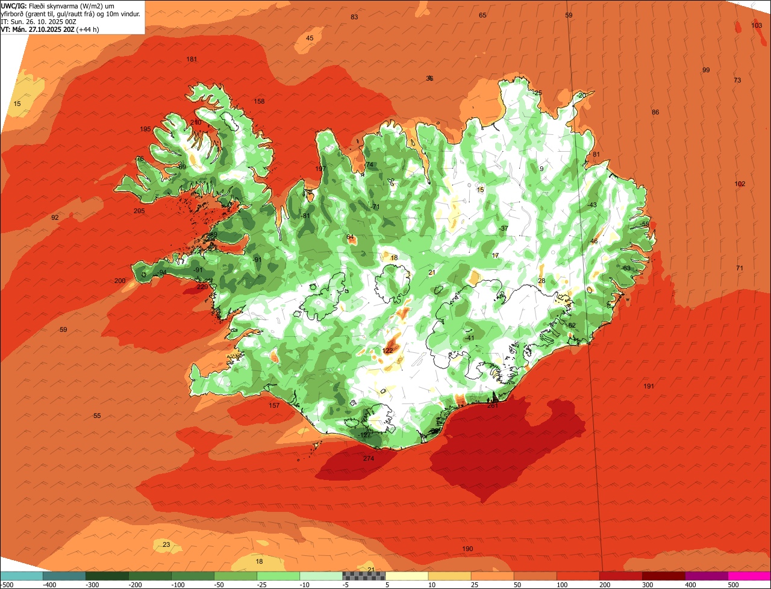Click the value 205 in Breiðafjörður bay
This screenshot has height=589, width=771.
(x=139, y=211)
